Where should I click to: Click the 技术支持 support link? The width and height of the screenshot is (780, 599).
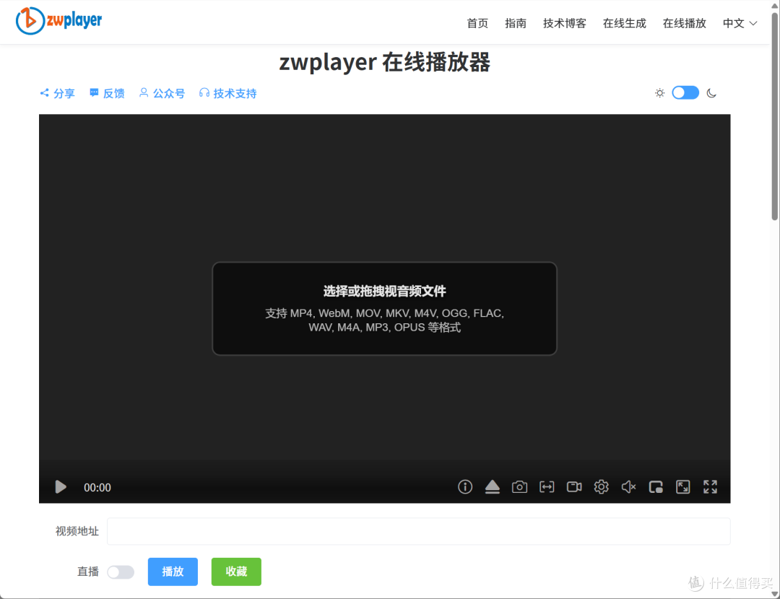pos(227,93)
